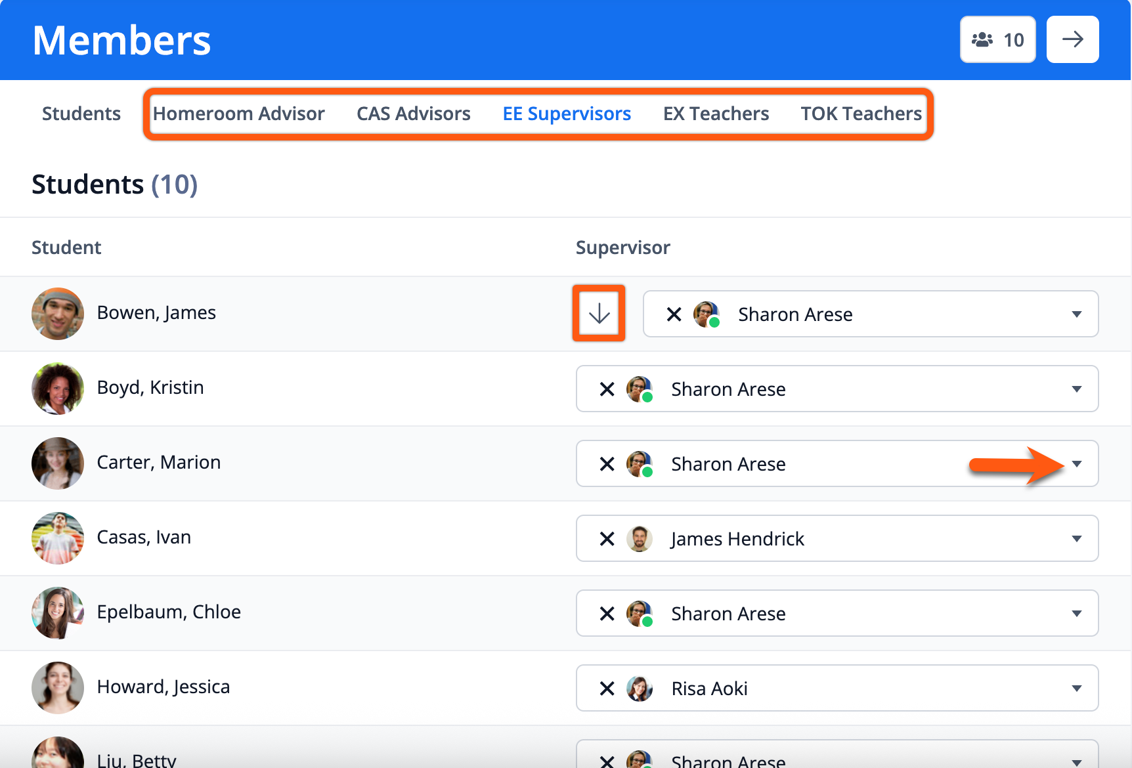This screenshot has width=1132, height=768.
Task: Clear supervisor X for Marion Carter
Action: (x=607, y=464)
